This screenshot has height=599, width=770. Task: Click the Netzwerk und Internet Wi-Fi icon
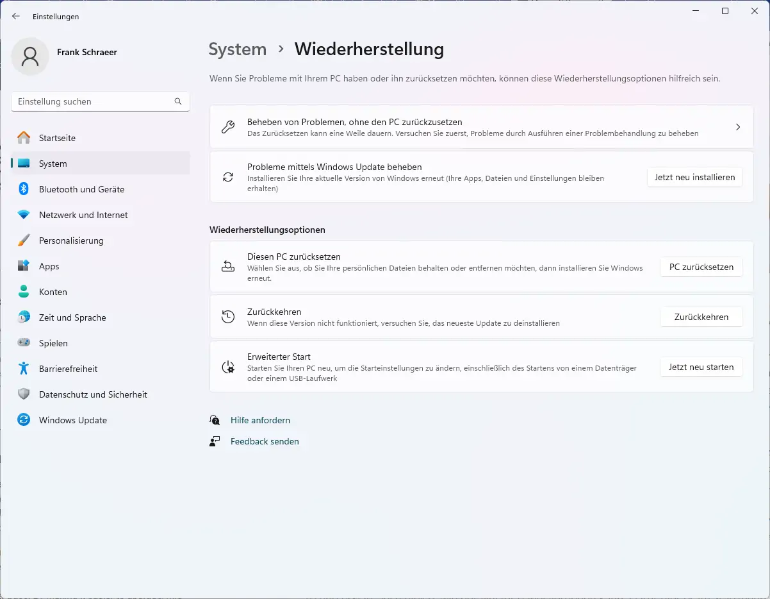(x=24, y=215)
